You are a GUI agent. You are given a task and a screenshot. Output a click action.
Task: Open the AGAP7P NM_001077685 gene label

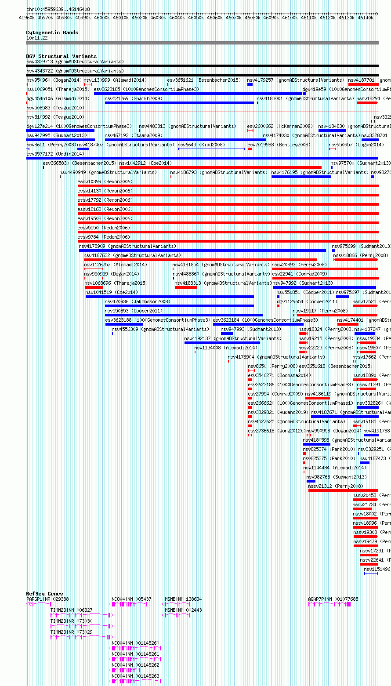pos(333,599)
